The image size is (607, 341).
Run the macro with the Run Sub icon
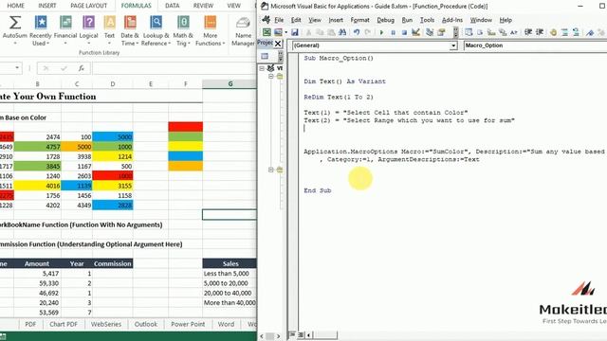coord(381,32)
